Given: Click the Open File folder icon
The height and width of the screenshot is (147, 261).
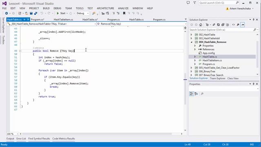Looking at the screenshot, I should (x=27, y=13).
